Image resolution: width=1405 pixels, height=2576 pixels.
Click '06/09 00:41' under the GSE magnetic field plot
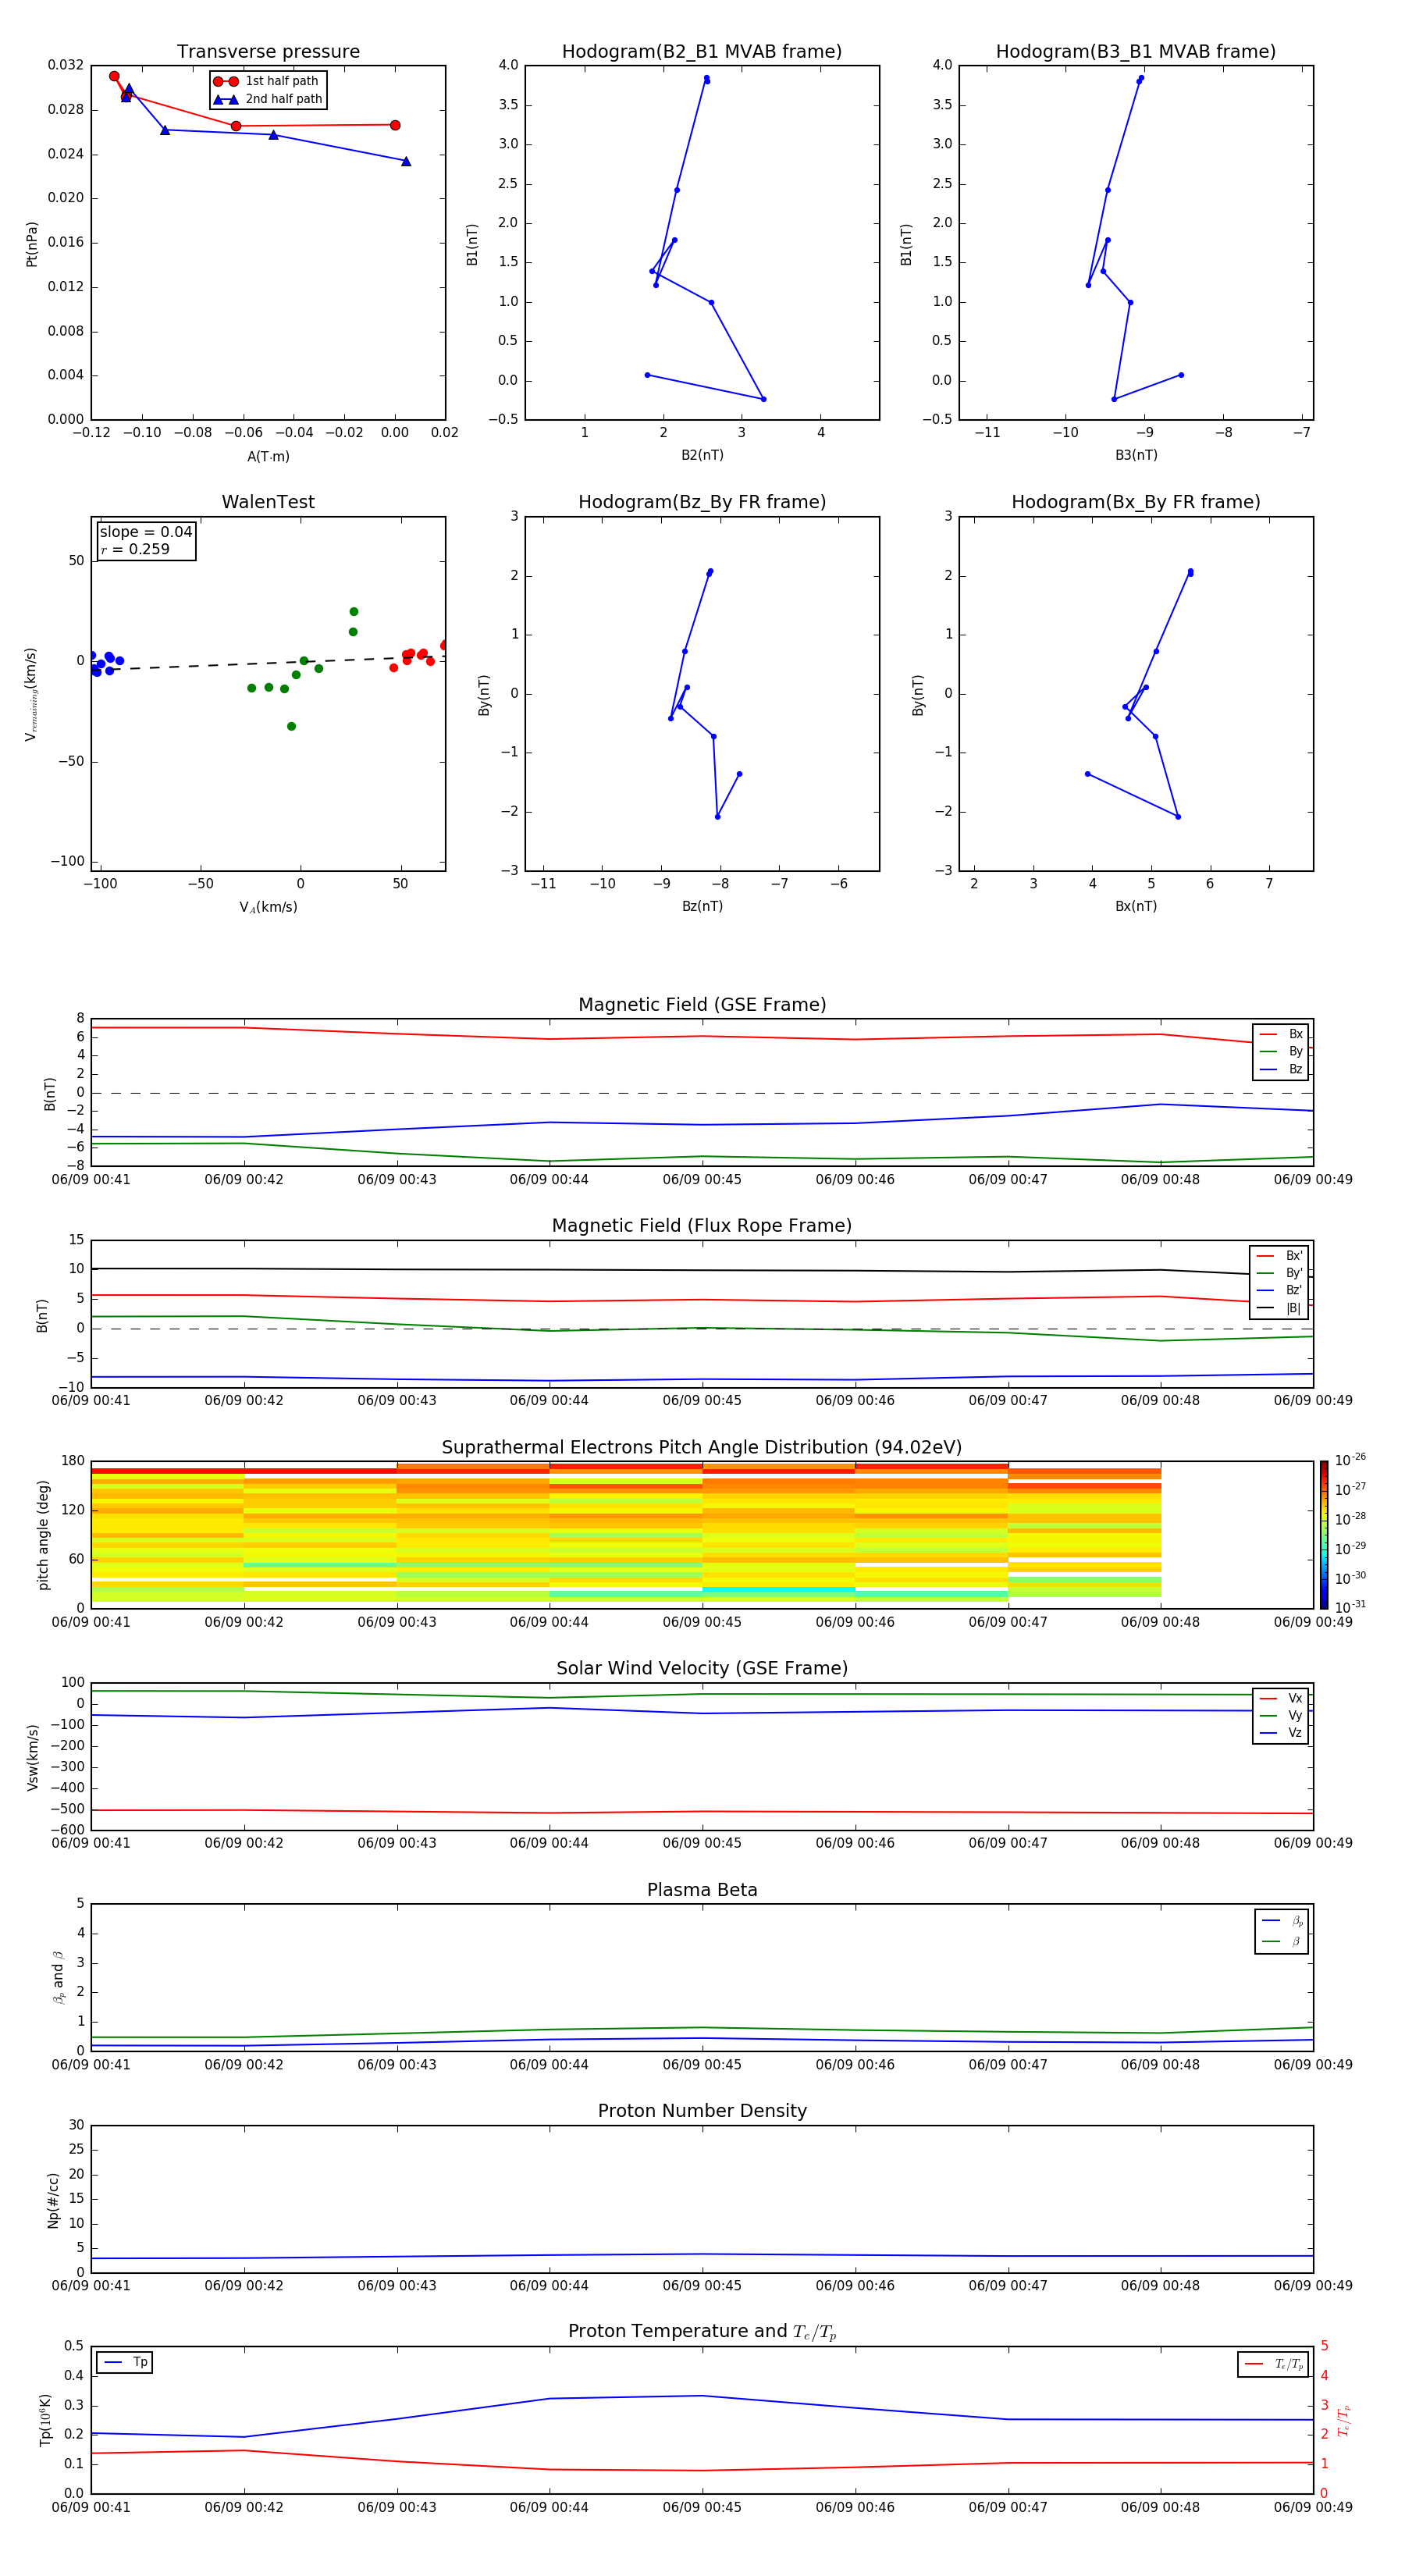pos(91,1180)
